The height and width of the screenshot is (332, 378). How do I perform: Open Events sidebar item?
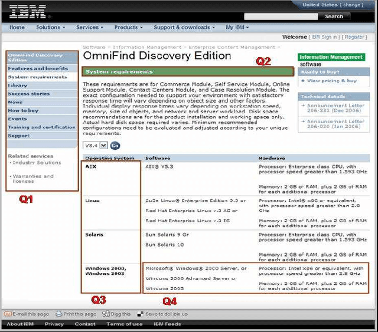click(x=42, y=119)
